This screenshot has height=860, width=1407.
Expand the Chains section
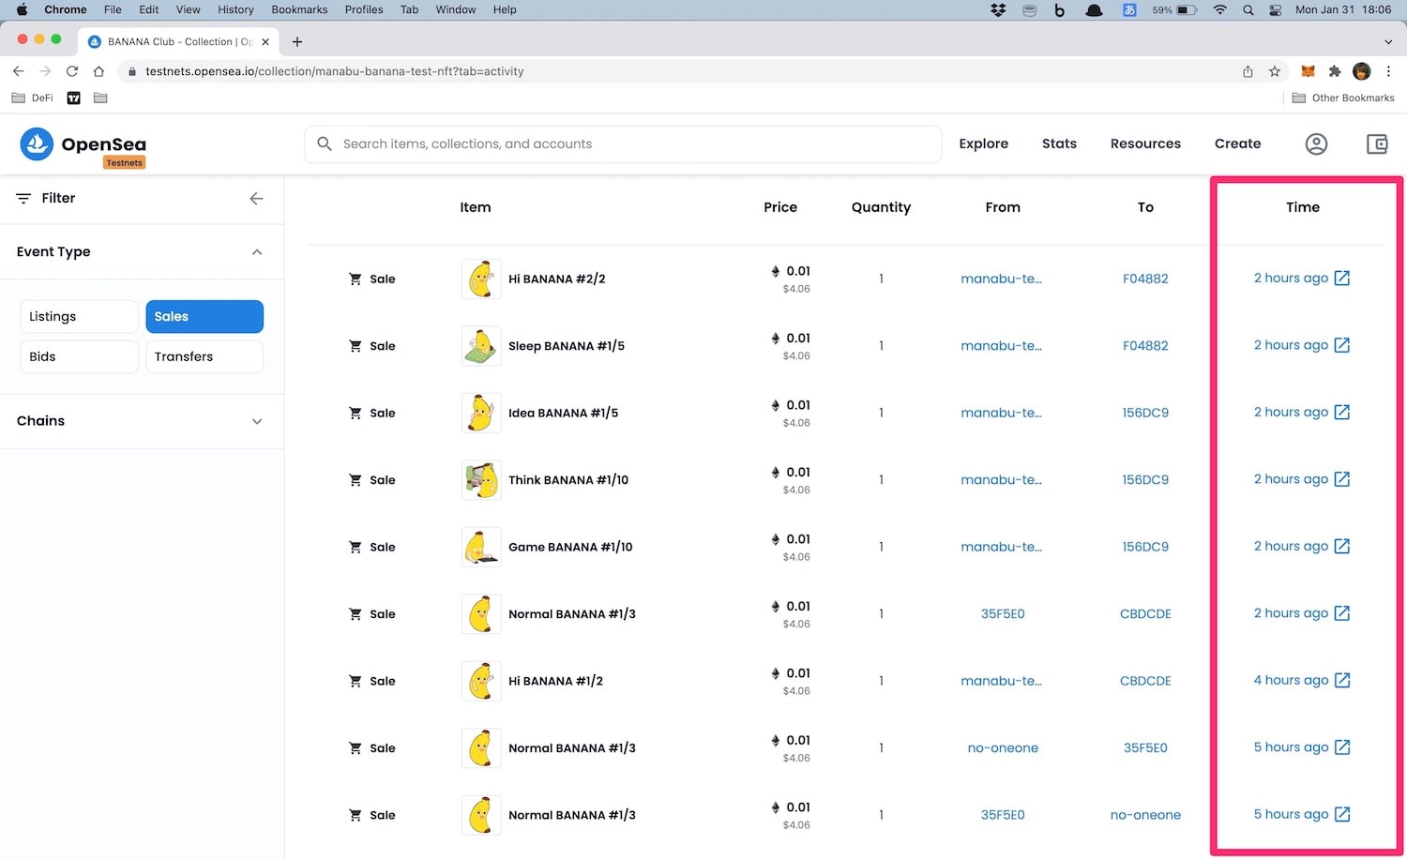pos(257,421)
